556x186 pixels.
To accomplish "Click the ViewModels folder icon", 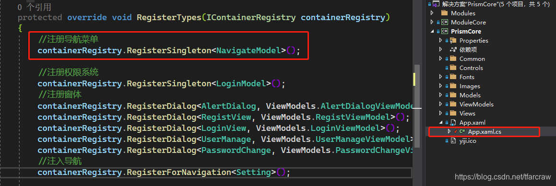I will point(453,104).
